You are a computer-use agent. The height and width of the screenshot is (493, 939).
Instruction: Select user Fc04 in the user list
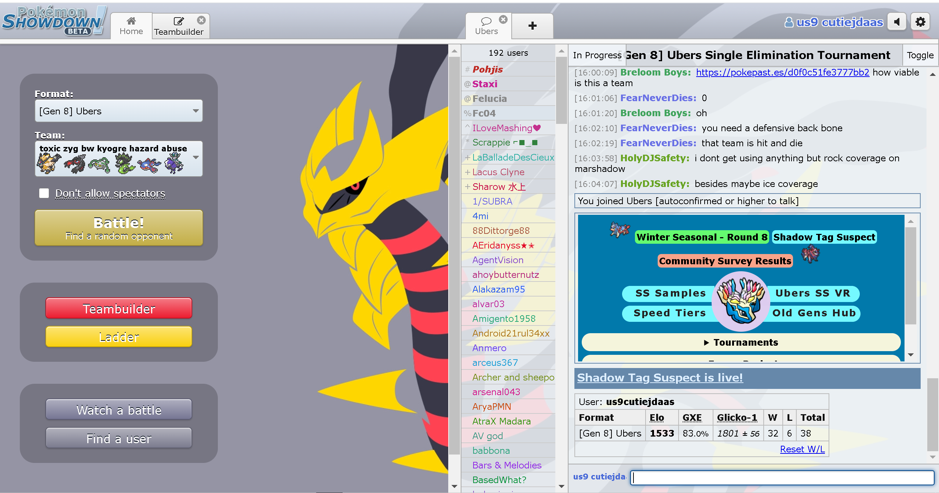pos(508,113)
